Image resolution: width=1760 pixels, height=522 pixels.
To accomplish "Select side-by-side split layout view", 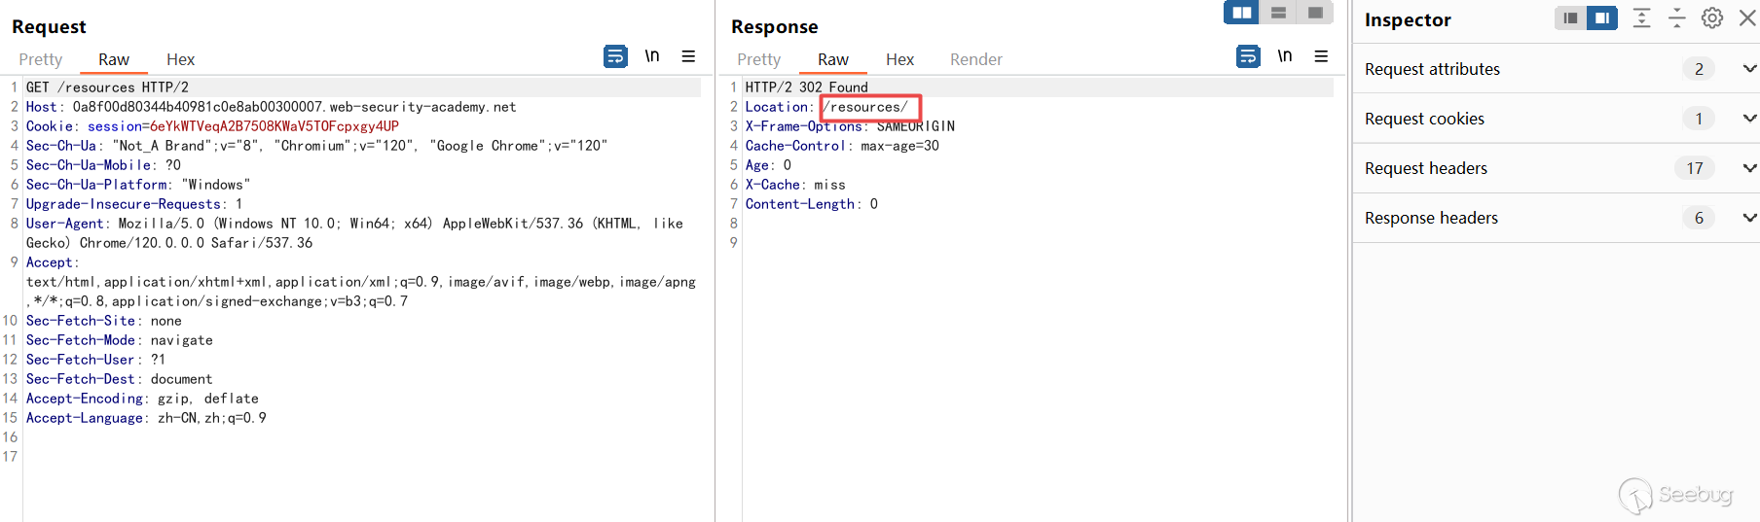I will (1241, 13).
